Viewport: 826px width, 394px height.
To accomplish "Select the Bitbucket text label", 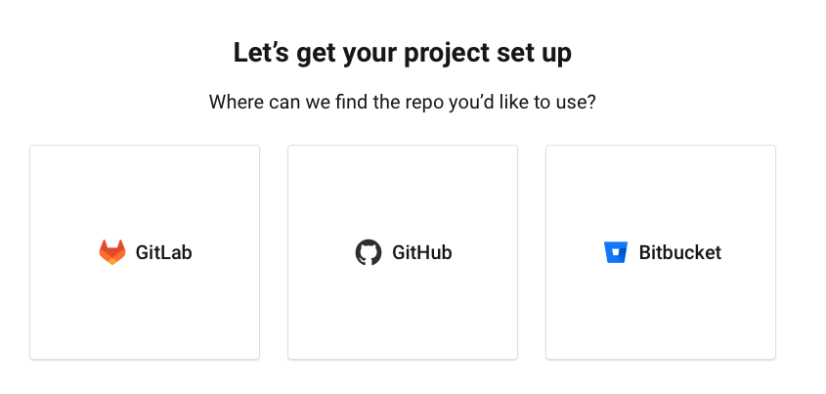I will pyautogui.click(x=679, y=252).
